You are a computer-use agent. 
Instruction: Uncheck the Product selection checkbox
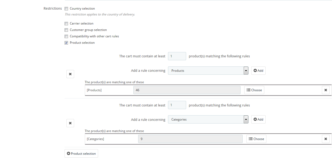[x=66, y=43]
